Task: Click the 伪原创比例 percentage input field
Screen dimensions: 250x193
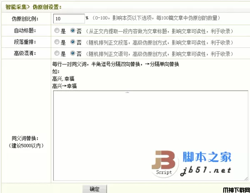Action: coord(69,19)
